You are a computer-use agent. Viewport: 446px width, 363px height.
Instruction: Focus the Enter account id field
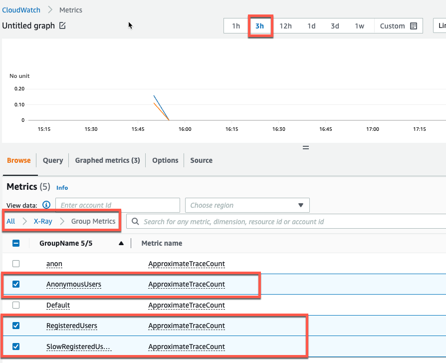[x=118, y=205]
